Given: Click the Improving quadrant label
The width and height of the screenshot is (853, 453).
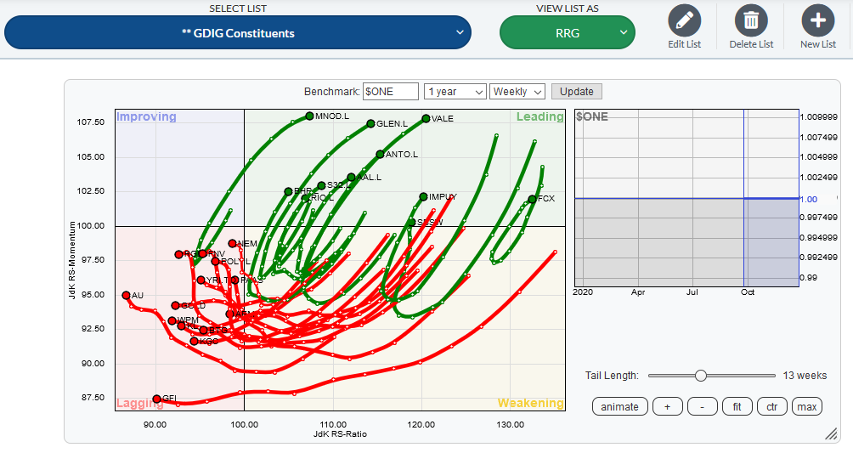Looking at the screenshot, I should tap(146, 116).
